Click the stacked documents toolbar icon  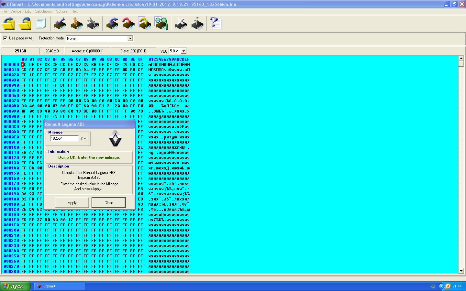(x=41, y=24)
